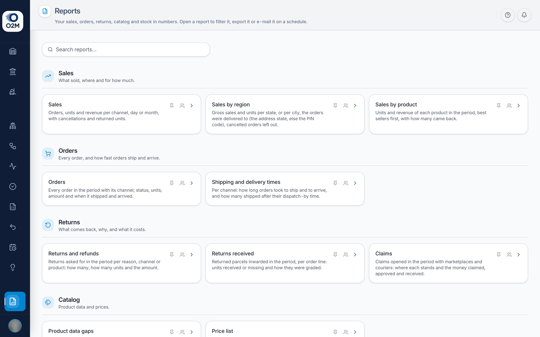Pin the Sales by product report
The image size is (540, 337).
499,106
